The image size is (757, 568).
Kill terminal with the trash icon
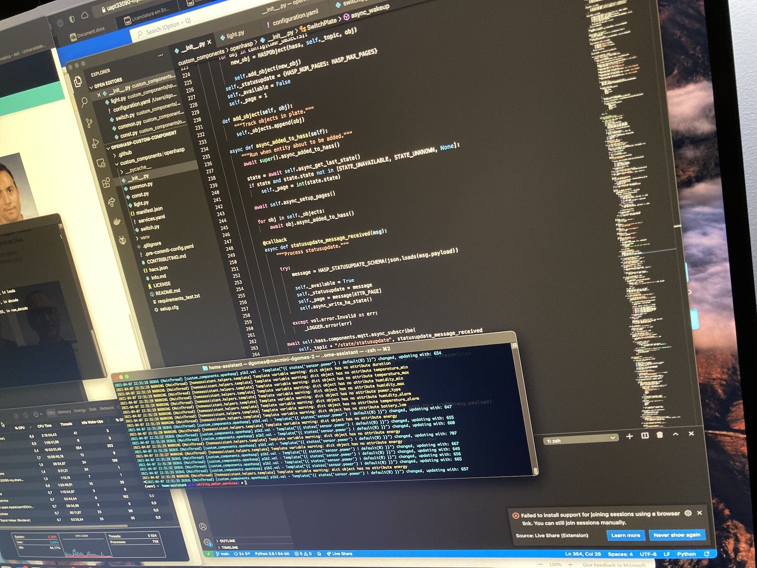660,435
